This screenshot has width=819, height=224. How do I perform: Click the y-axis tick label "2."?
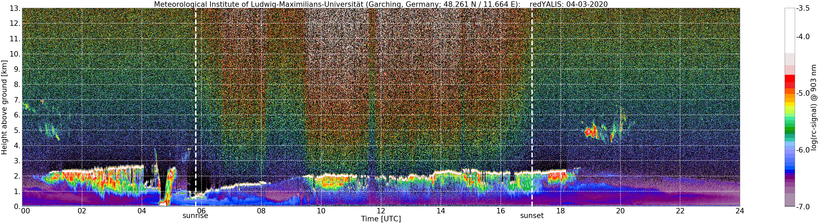(x=17, y=176)
